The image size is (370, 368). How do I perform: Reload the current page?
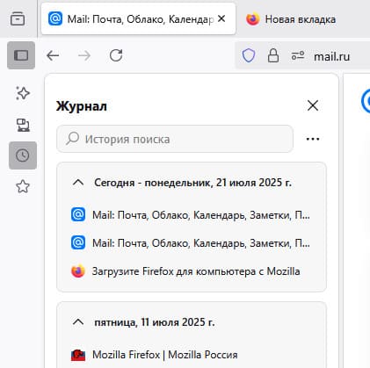tap(116, 55)
